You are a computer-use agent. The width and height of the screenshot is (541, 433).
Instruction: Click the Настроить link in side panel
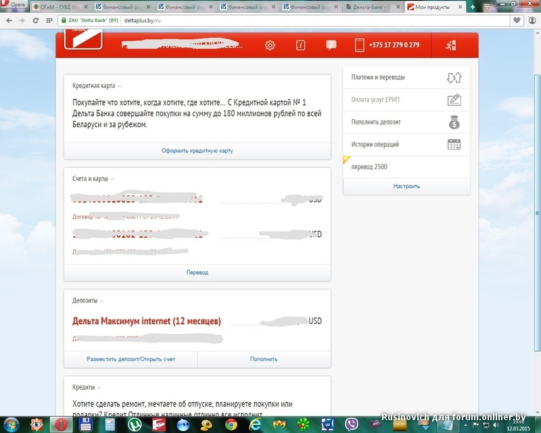click(406, 186)
